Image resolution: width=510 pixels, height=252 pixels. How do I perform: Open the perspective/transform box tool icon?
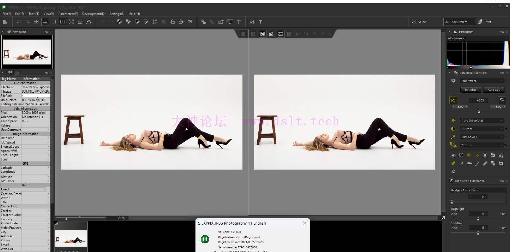coord(155,22)
